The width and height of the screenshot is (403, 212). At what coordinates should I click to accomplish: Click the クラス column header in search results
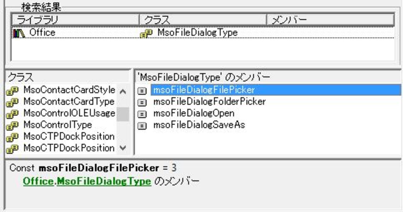[203, 20]
